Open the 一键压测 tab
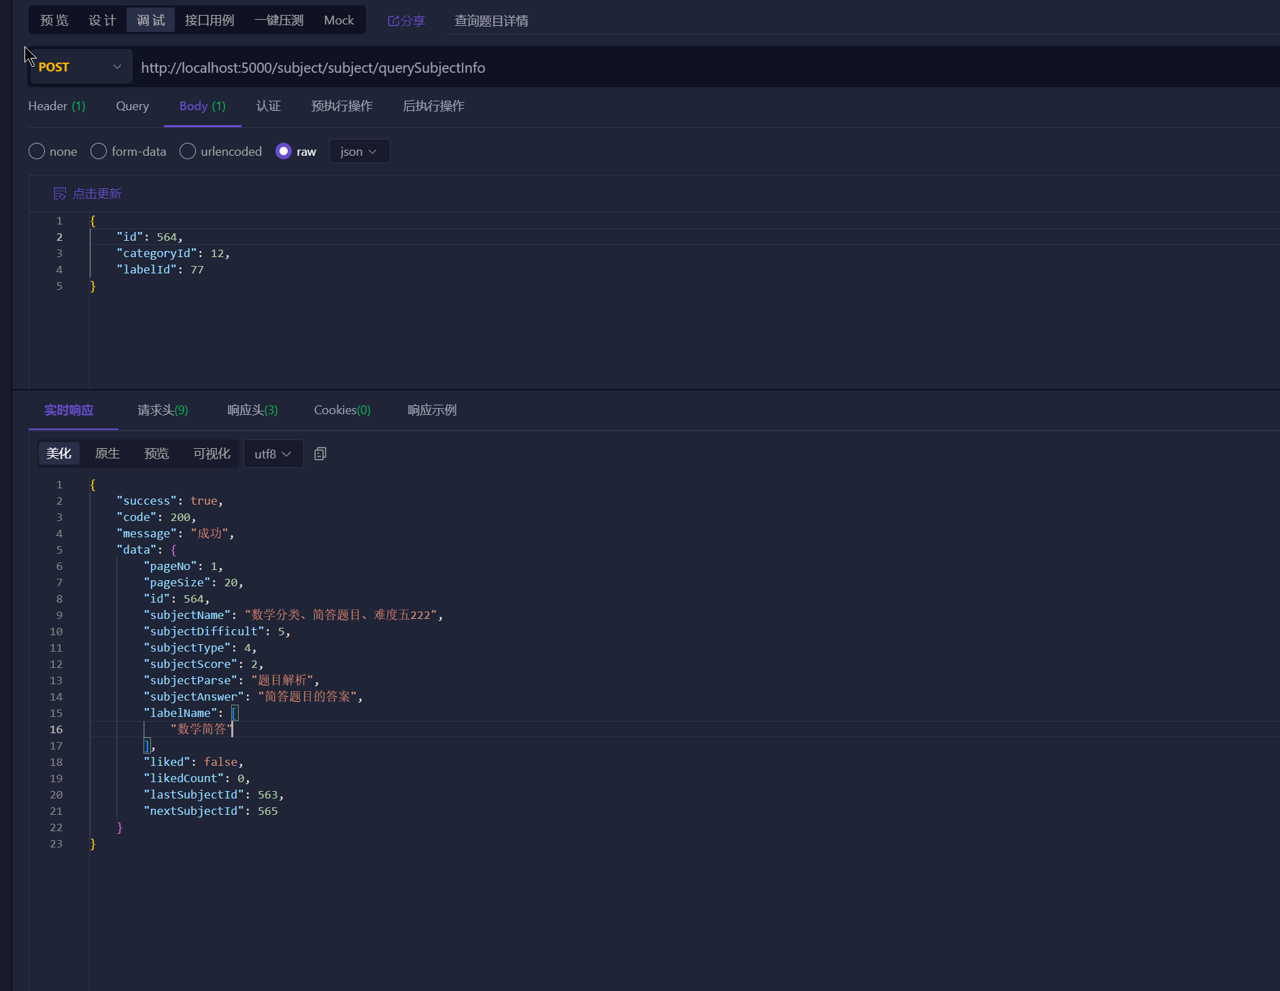Image resolution: width=1280 pixels, height=991 pixels. 279,20
